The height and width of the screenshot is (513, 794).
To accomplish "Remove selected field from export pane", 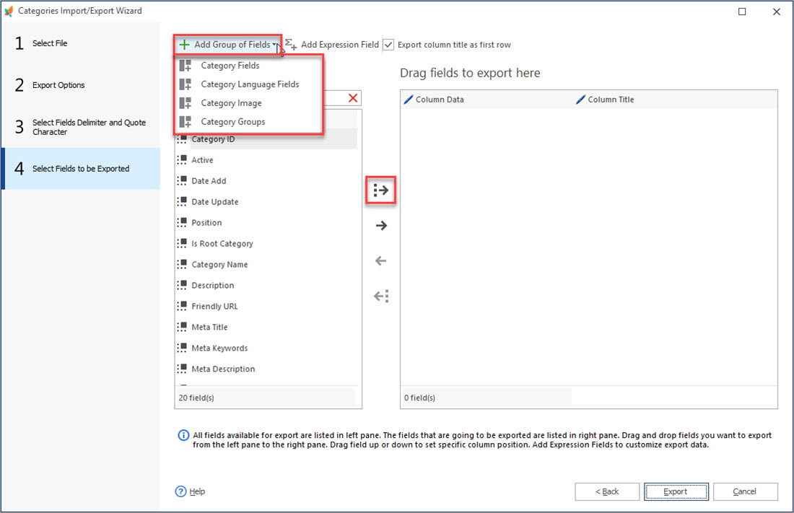I will pyautogui.click(x=381, y=260).
